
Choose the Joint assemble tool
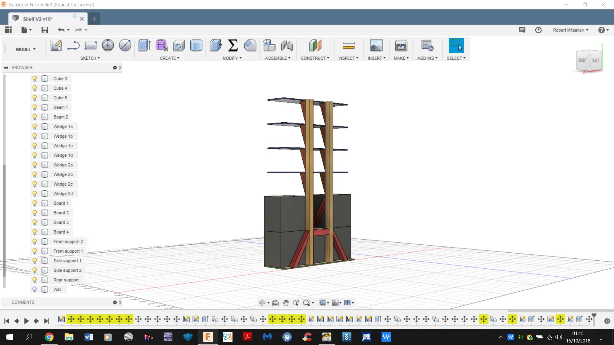(x=287, y=45)
